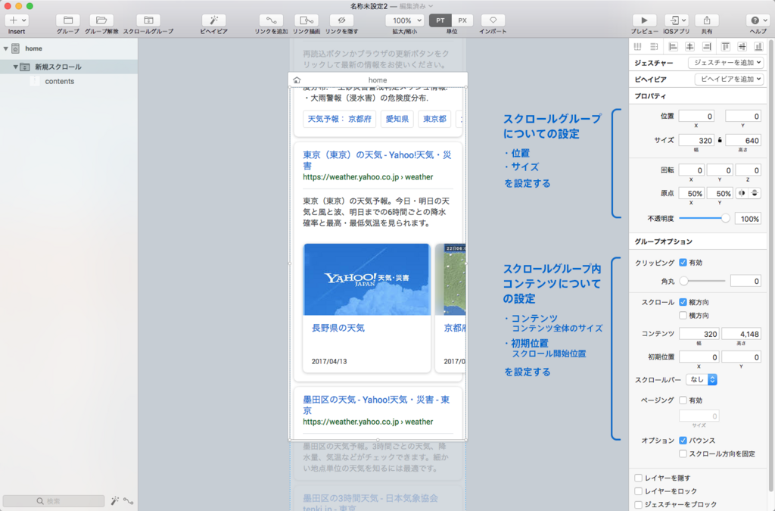
Task: Start the Preview (プレビュー) play button
Action: pos(644,20)
